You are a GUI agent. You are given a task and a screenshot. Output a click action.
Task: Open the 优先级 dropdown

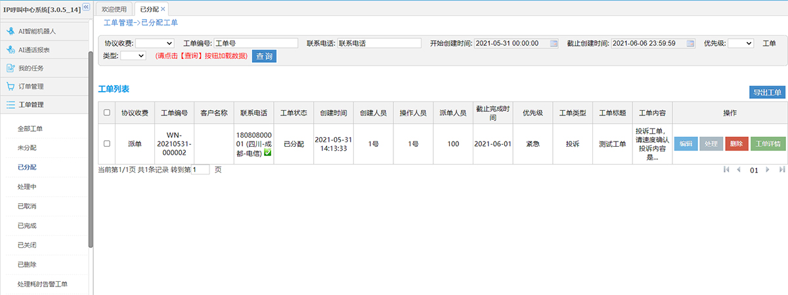(x=741, y=43)
